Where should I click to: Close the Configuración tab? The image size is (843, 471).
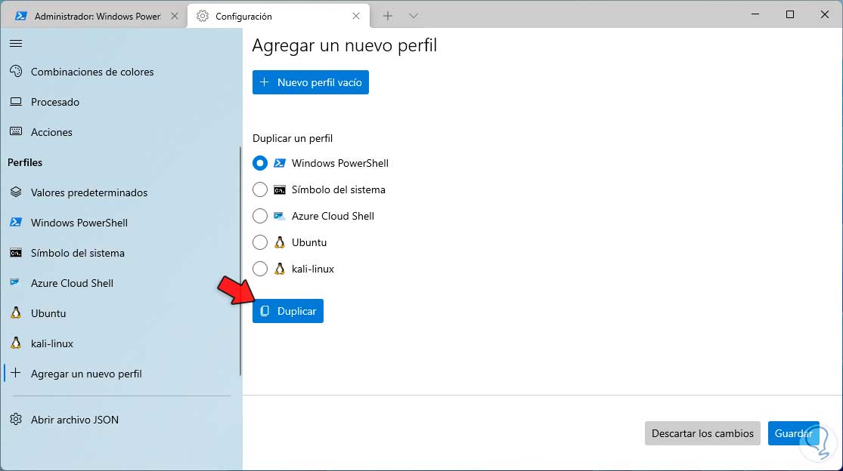point(356,16)
